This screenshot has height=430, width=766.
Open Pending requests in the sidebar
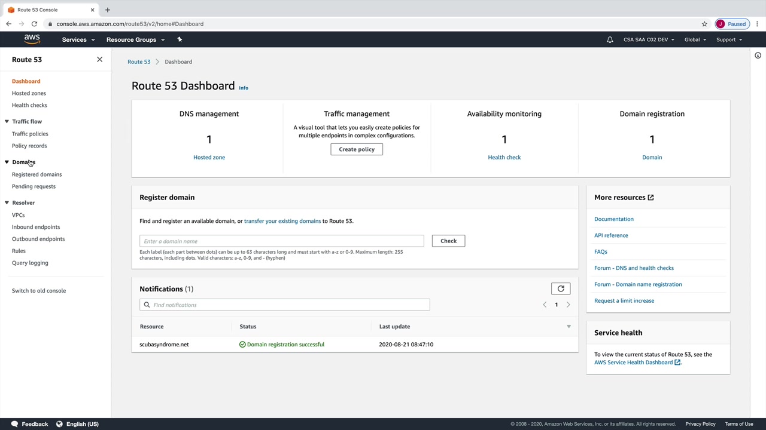click(x=34, y=186)
